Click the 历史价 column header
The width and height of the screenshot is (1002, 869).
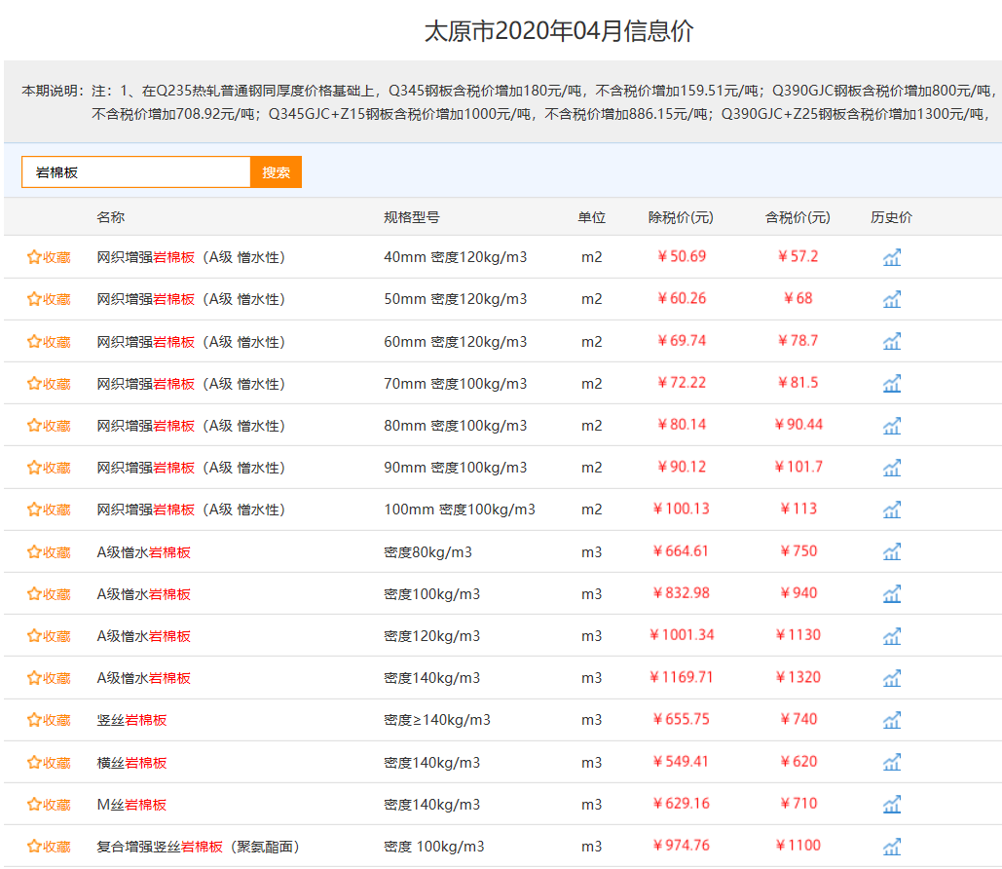tap(891, 217)
